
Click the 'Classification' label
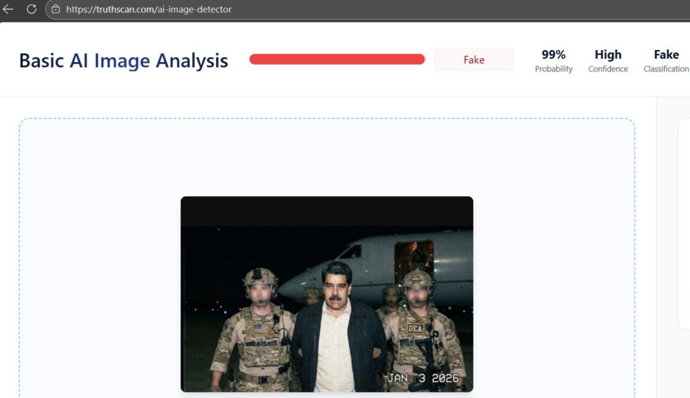coord(666,69)
